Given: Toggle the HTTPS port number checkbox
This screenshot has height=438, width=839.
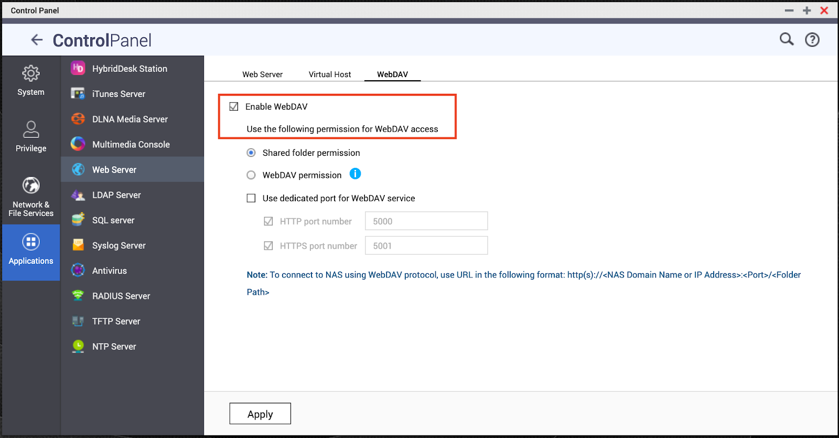Looking at the screenshot, I should [x=268, y=245].
